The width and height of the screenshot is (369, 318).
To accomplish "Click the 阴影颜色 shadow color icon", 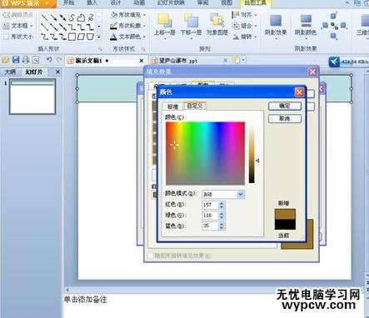I will pos(306,21).
